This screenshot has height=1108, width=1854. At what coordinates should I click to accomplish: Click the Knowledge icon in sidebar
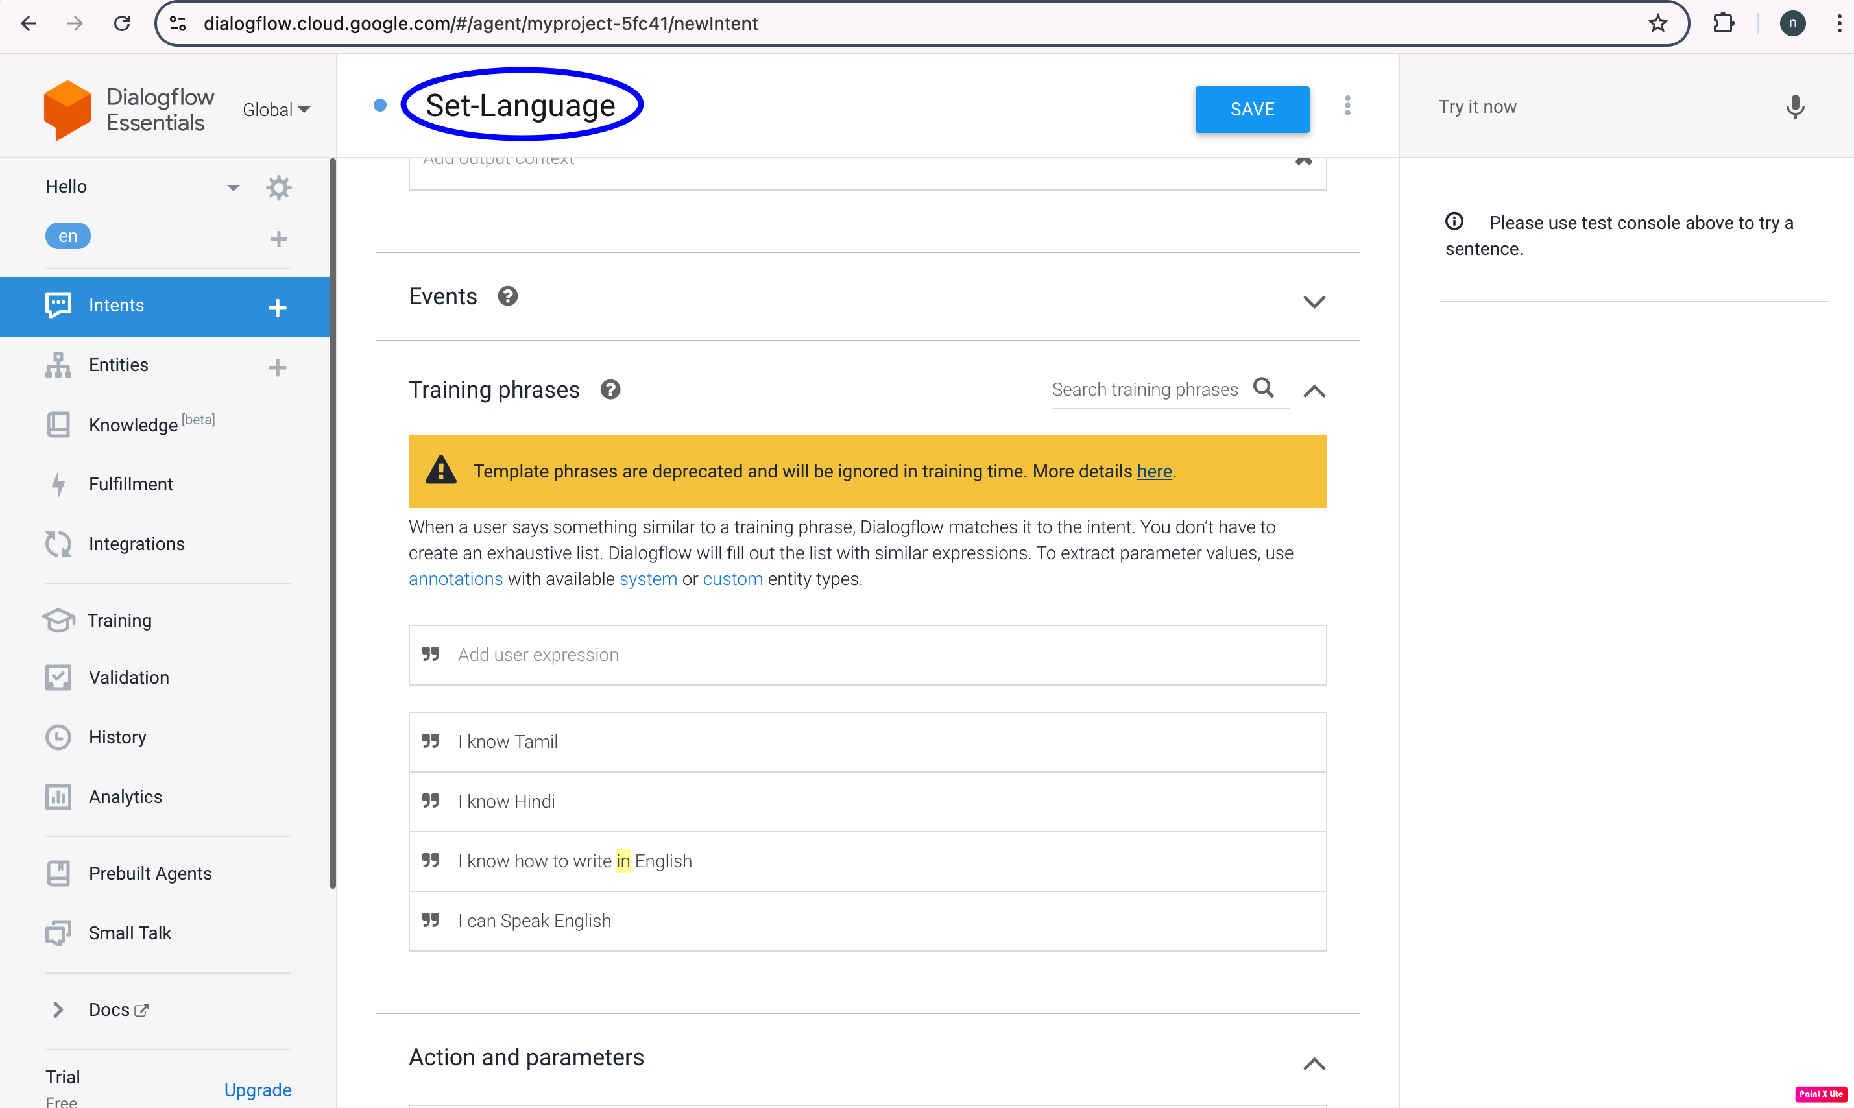click(x=58, y=424)
